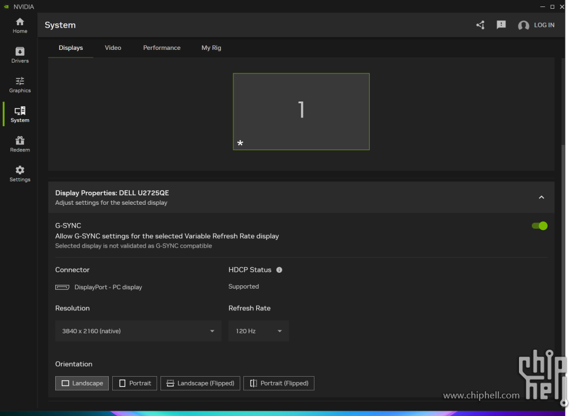Go to Home in the sidebar
This screenshot has width=576, height=416.
[20, 26]
